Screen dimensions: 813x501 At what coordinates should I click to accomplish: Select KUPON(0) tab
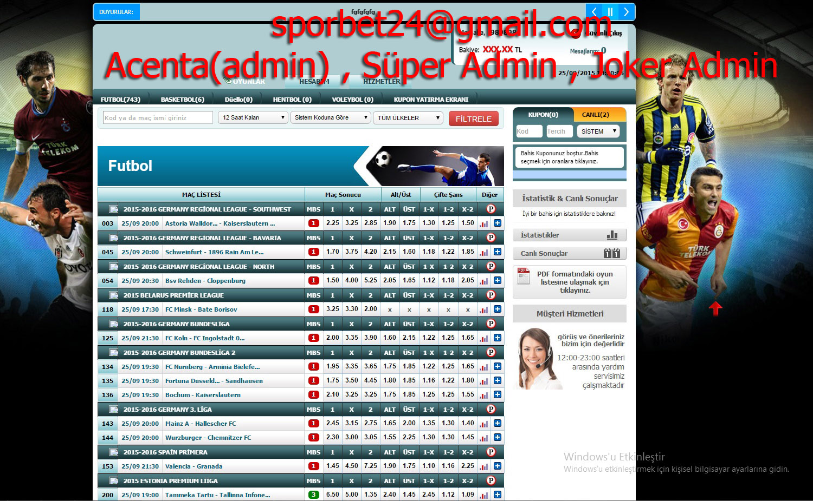tap(543, 115)
